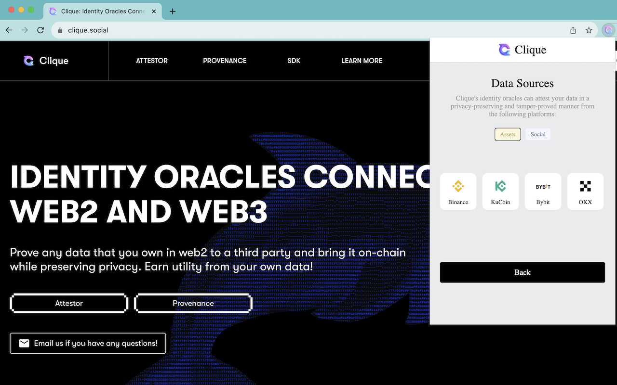Click the share icon in the address bar

pyautogui.click(x=573, y=30)
